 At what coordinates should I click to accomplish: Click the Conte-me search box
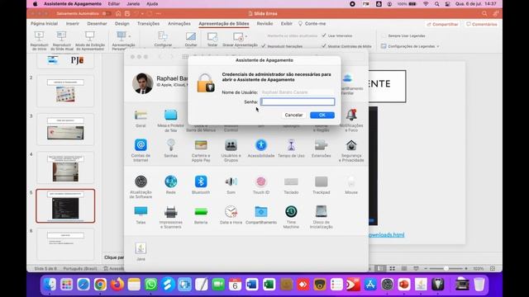pos(312,24)
